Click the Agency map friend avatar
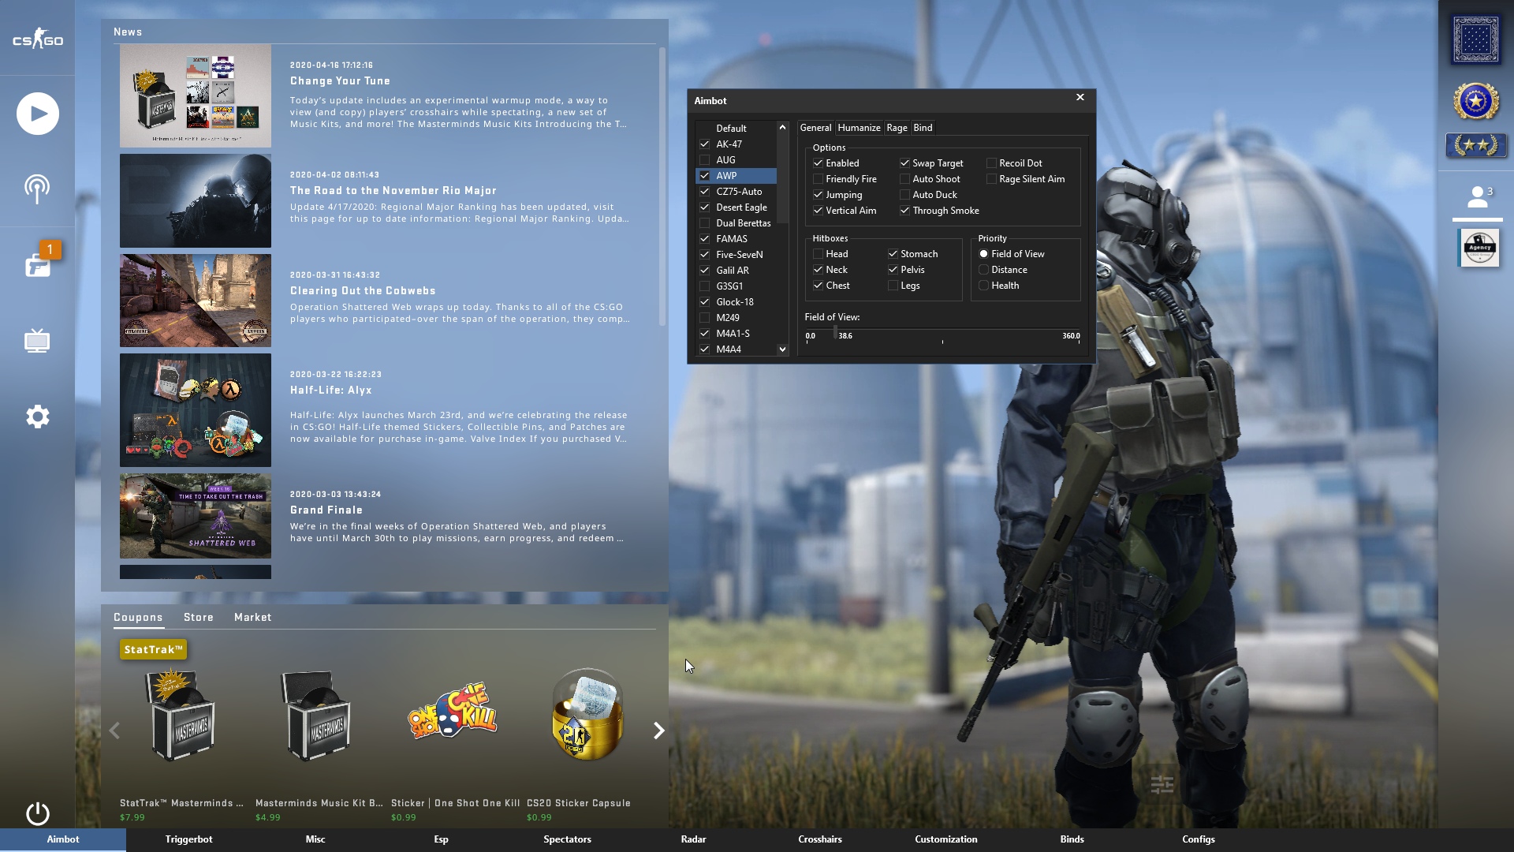Viewport: 1514px width, 852px height. [x=1479, y=248]
